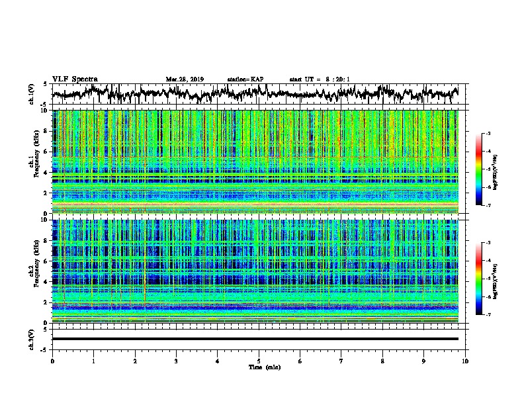Click the time-axis tick label "1"
This screenshot has width=524, height=405.
pyautogui.click(x=93, y=361)
